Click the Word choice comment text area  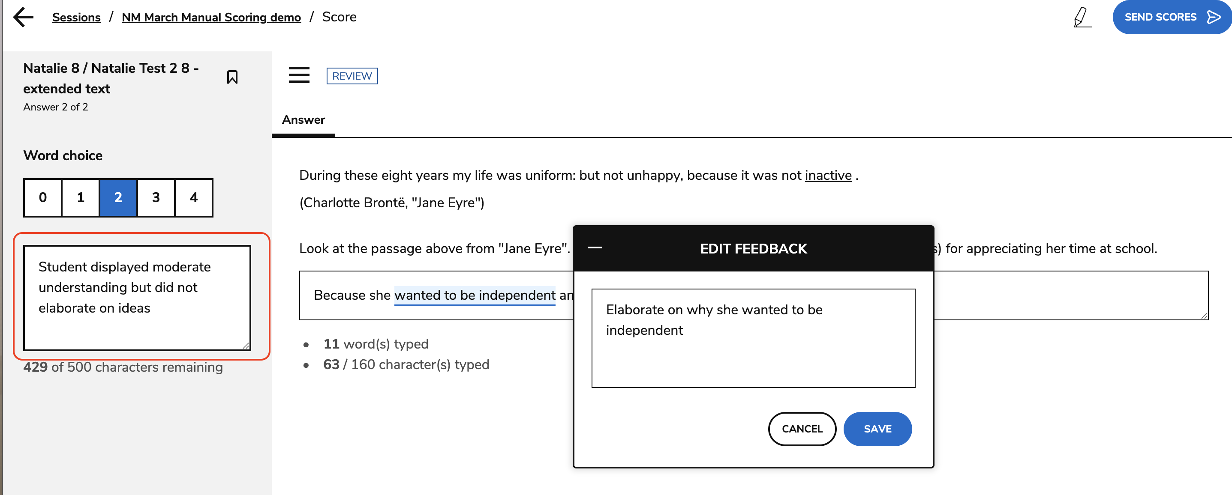coord(137,298)
